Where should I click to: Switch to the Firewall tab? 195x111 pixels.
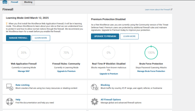click(x=14, y=2)
